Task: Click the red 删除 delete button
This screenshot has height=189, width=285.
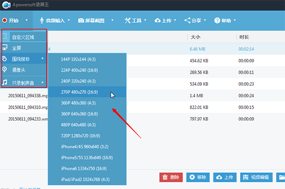Action: [171, 177]
